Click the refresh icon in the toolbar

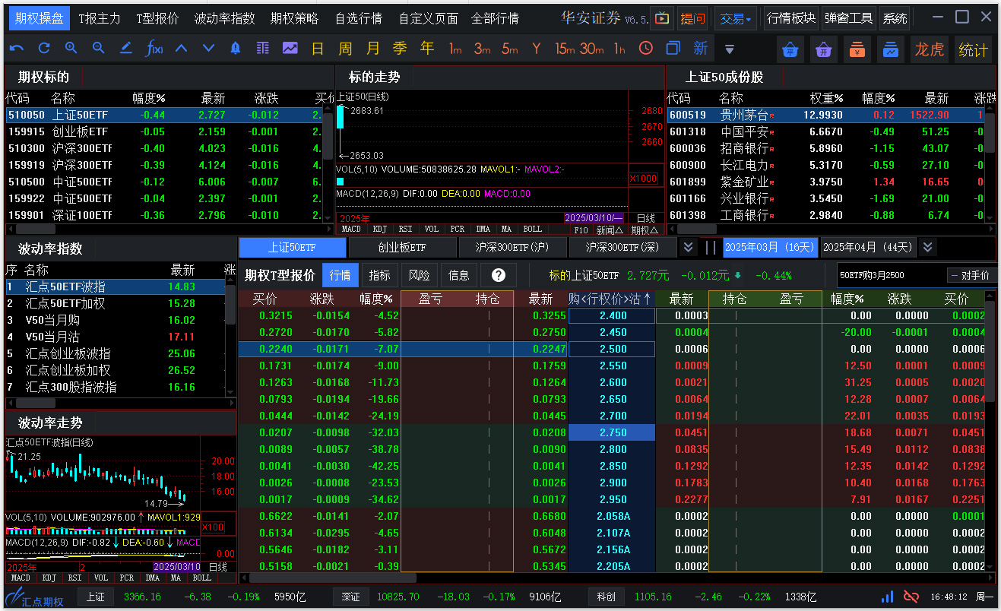point(44,49)
